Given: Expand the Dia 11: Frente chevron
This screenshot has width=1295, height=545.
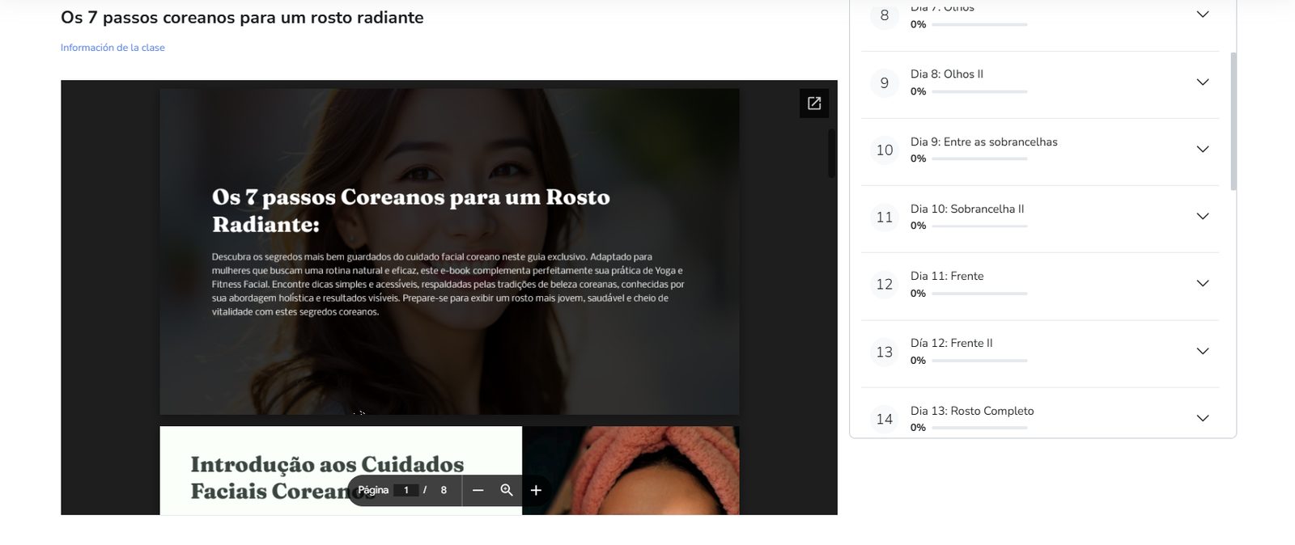Looking at the screenshot, I should tap(1203, 284).
